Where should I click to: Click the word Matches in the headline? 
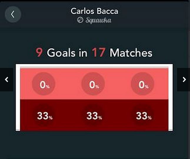pyautogui.click(x=131, y=53)
